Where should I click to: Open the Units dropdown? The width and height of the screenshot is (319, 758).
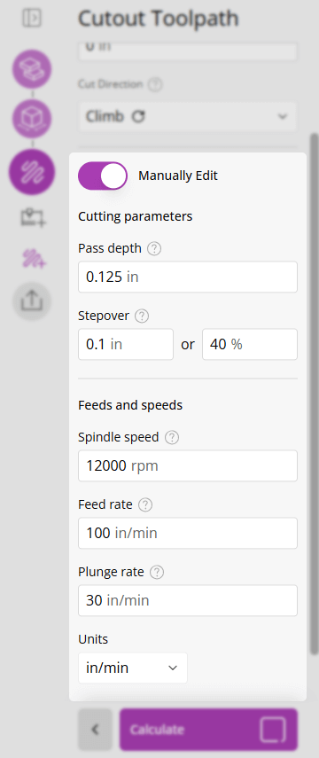coord(132,668)
